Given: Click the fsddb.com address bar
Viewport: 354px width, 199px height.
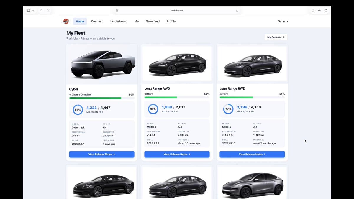Looking at the screenshot, I should click(177, 10).
